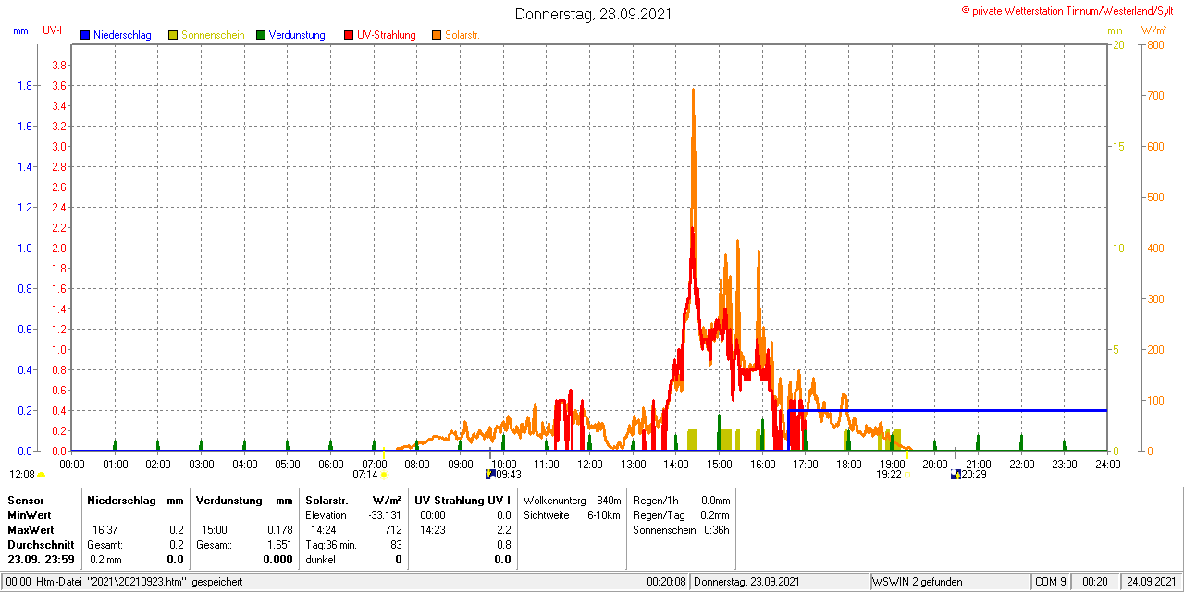Image resolution: width=1184 pixels, height=592 pixels.
Task: Click the 18:00 label on the time axis
Action: pyautogui.click(x=849, y=464)
